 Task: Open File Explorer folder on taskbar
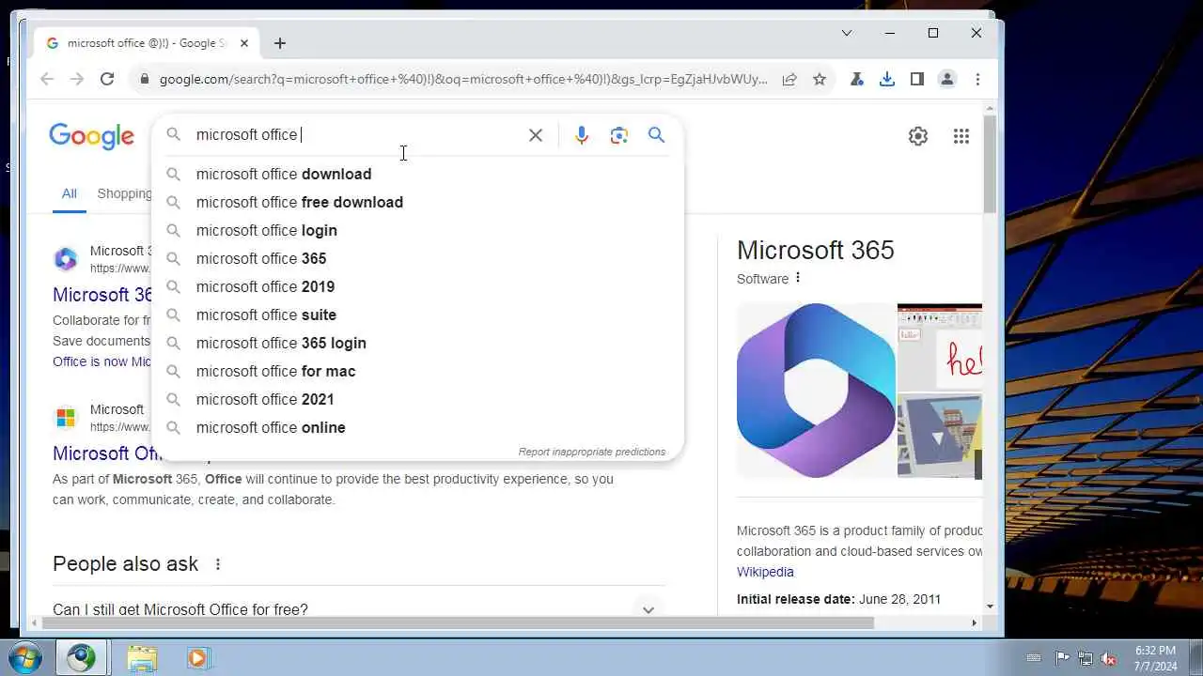(x=142, y=657)
